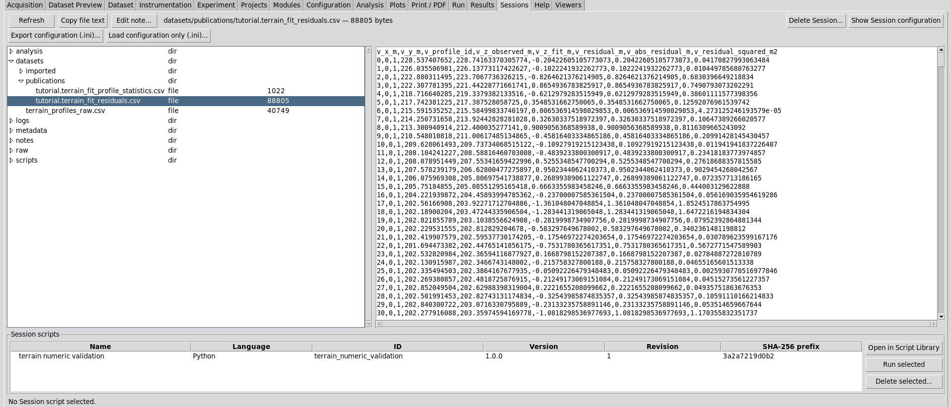Open in Script Library
Screen dimensions: 951x407
click(903, 348)
